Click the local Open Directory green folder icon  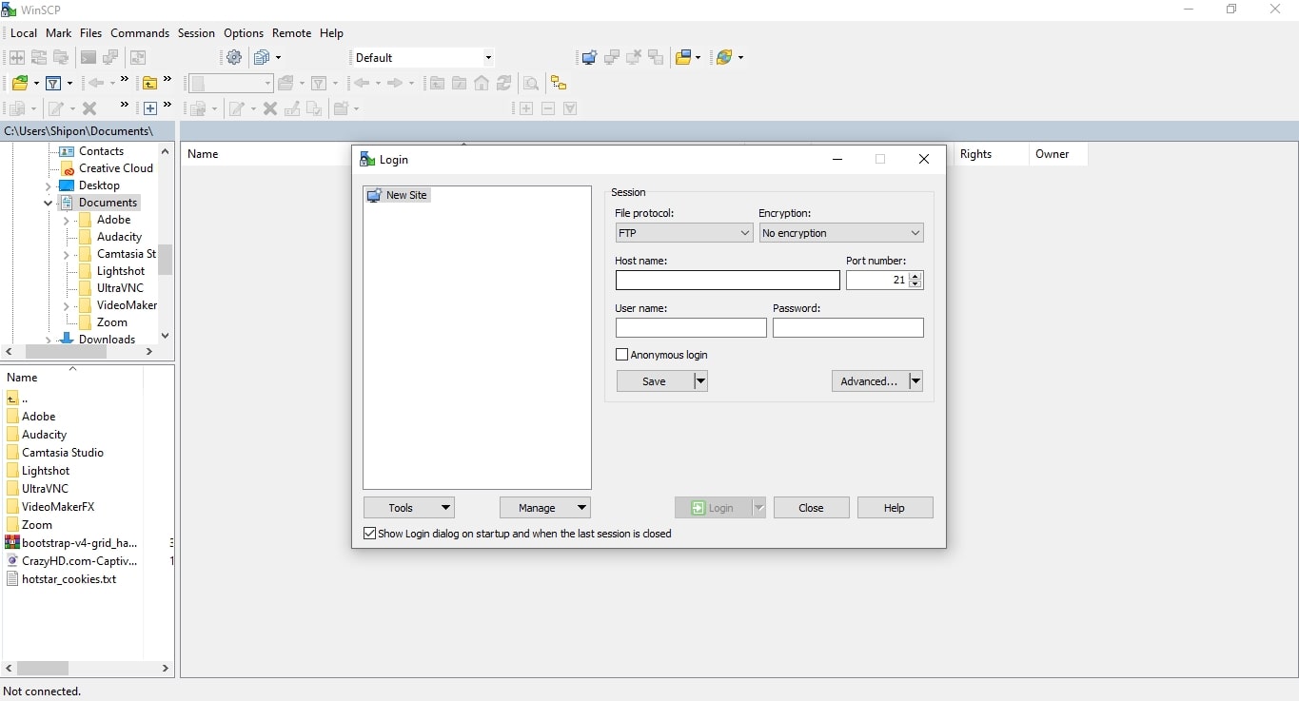pyautogui.click(x=20, y=83)
